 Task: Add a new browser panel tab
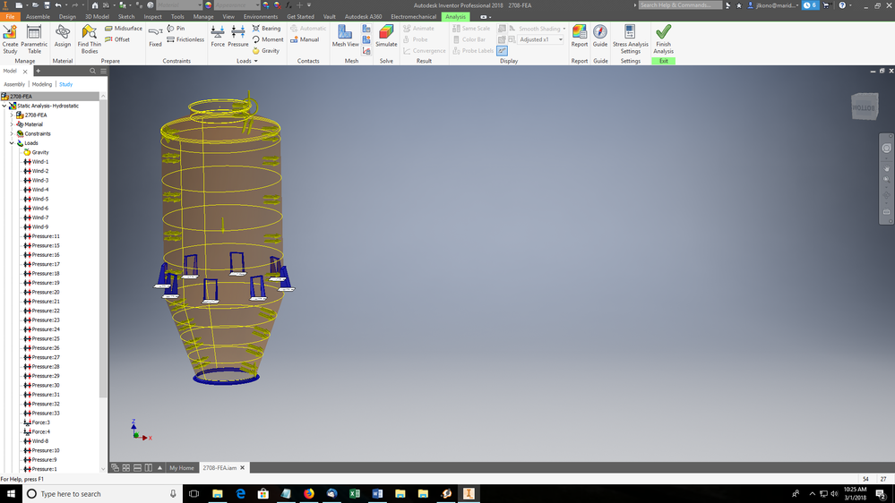[x=38, y=71]
